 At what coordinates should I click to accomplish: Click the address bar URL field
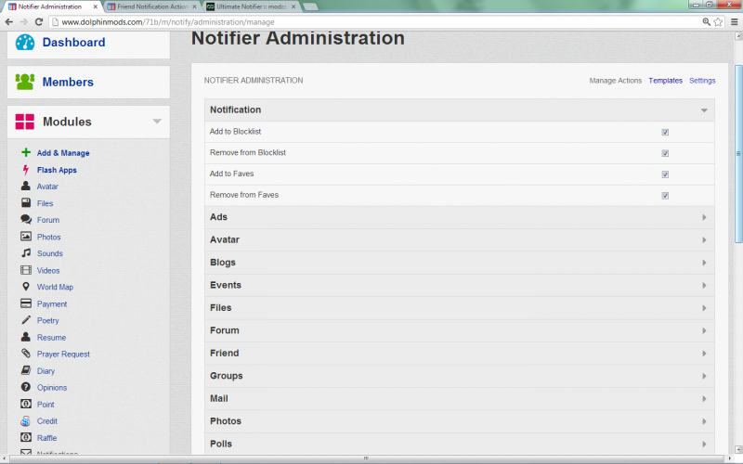pos(374,21)
